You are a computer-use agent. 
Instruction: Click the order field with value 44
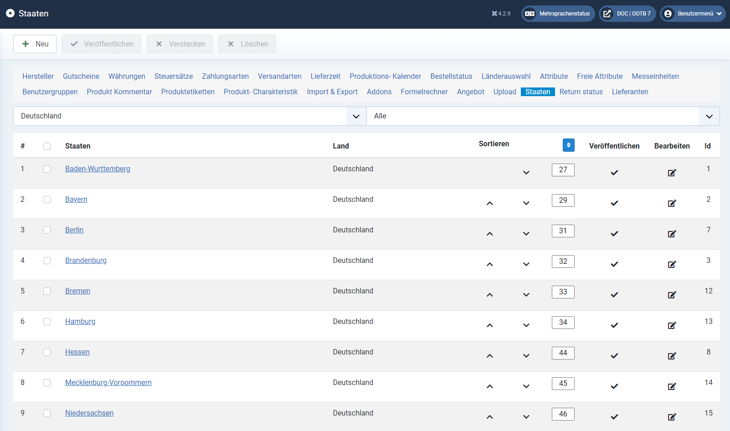pyautogui.click(x=563, y=353)
